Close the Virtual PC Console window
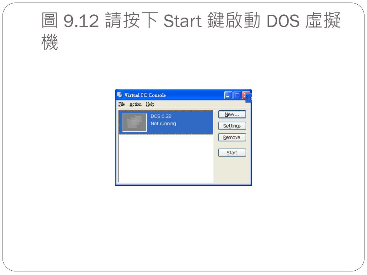 pos(244,95)
